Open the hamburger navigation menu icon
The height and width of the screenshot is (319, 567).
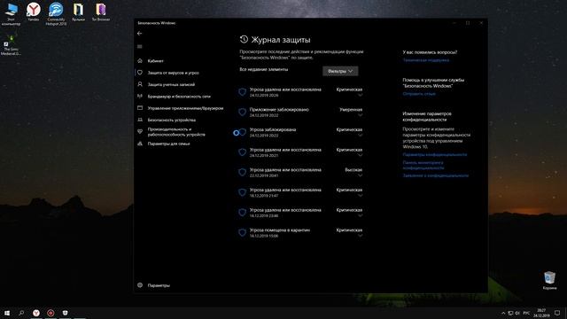point(140,47)
